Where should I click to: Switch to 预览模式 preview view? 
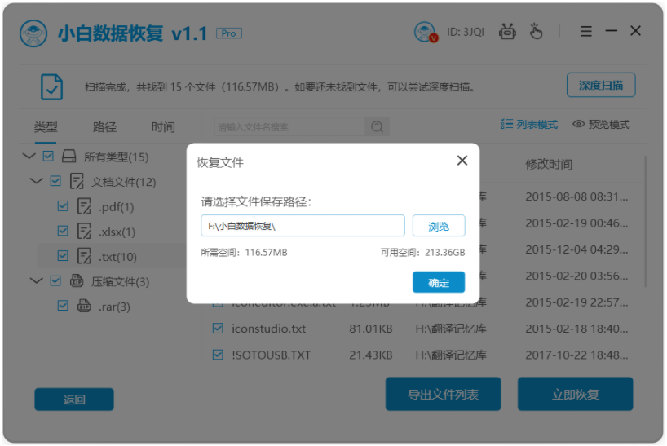(601, 125)
